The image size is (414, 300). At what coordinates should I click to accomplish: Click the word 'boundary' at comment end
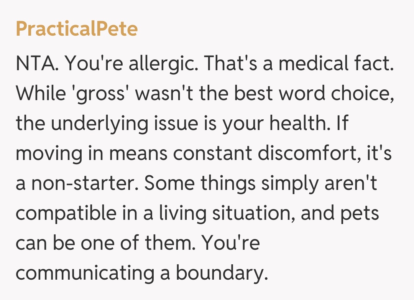pos(221,274)
